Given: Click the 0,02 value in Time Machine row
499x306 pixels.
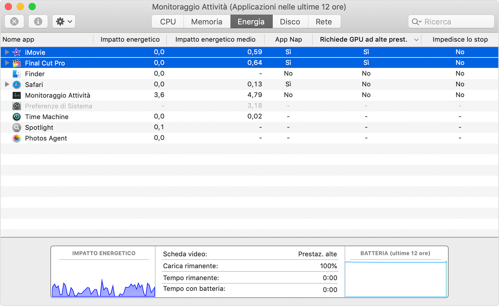Looking at the screenshot, I should point(255,116).
